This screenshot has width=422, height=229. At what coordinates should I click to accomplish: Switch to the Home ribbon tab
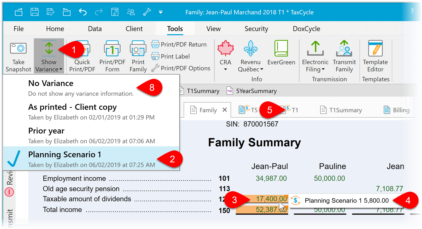[55, 29]
